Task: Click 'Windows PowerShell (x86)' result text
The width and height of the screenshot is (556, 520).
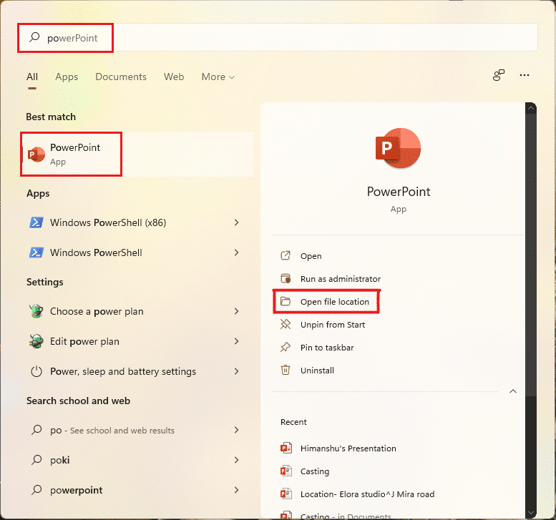Action: click(108, 222)
